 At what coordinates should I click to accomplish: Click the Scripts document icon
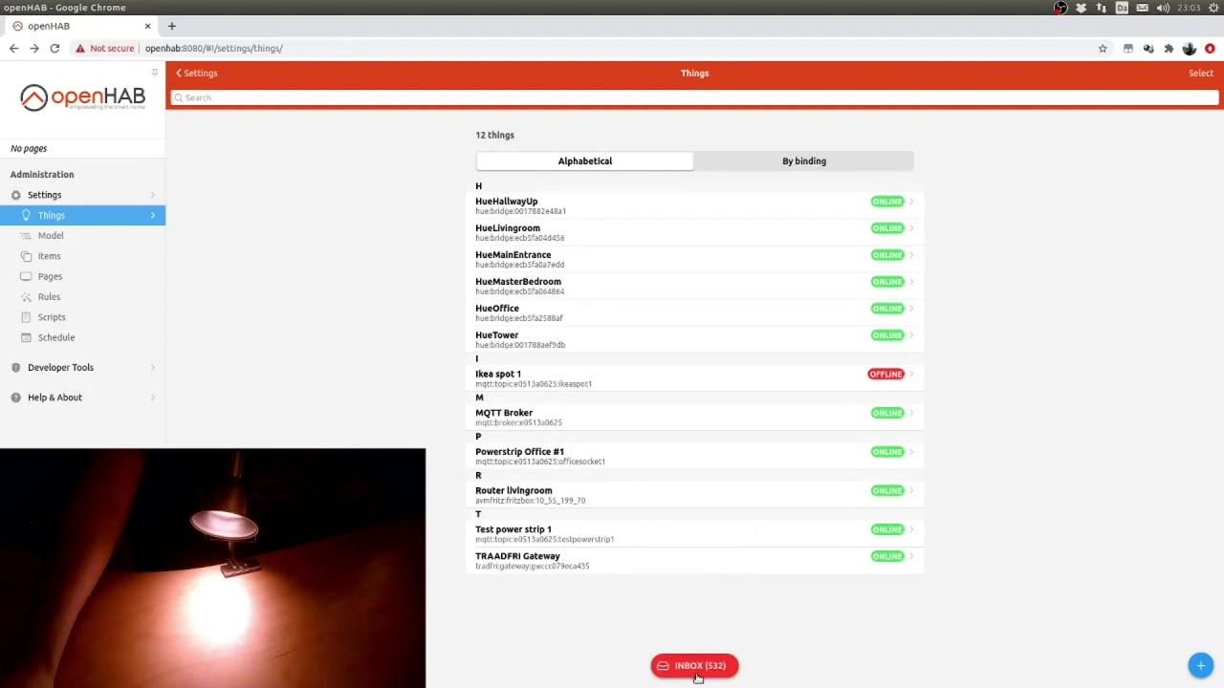pos(27,317)
